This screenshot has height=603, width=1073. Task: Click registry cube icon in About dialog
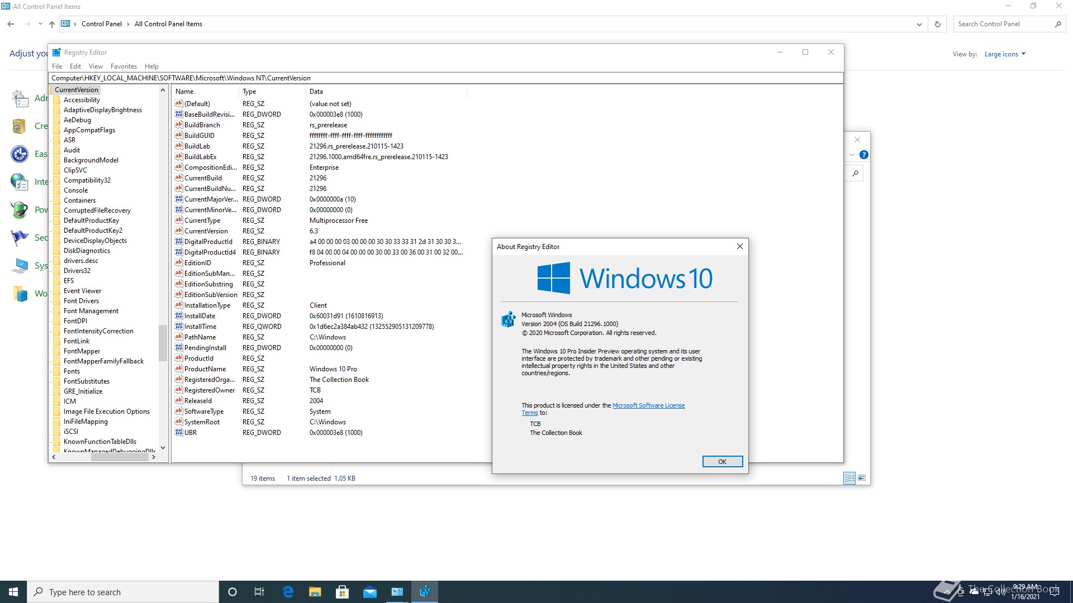[x=508, y=319]
